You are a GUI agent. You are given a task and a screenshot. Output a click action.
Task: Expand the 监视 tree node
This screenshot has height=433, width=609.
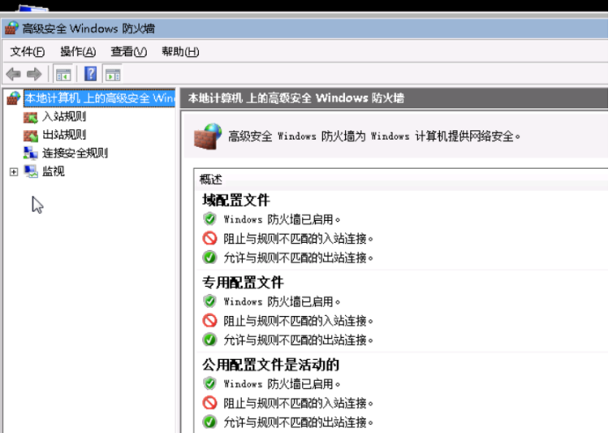[x=13, y=172]
